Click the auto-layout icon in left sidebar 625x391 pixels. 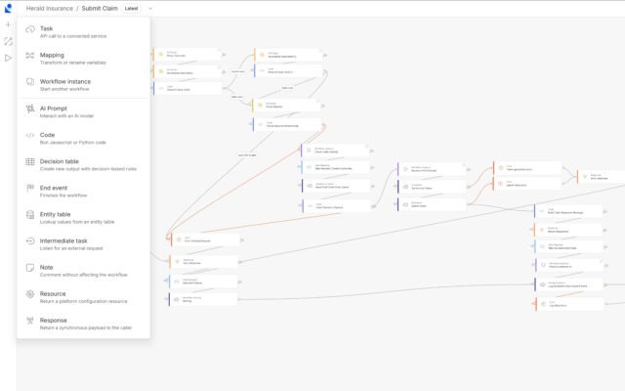[9, 41]
